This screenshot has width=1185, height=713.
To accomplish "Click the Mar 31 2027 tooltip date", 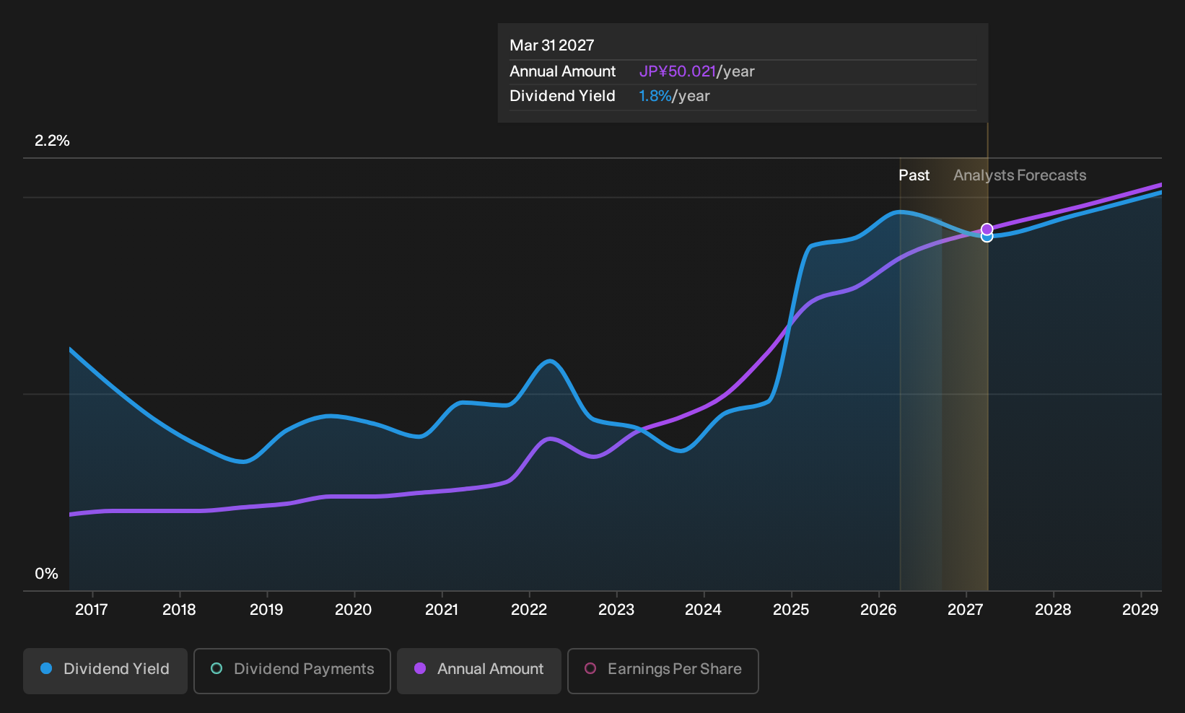I will pyautogui.click(x=552, y=45).
